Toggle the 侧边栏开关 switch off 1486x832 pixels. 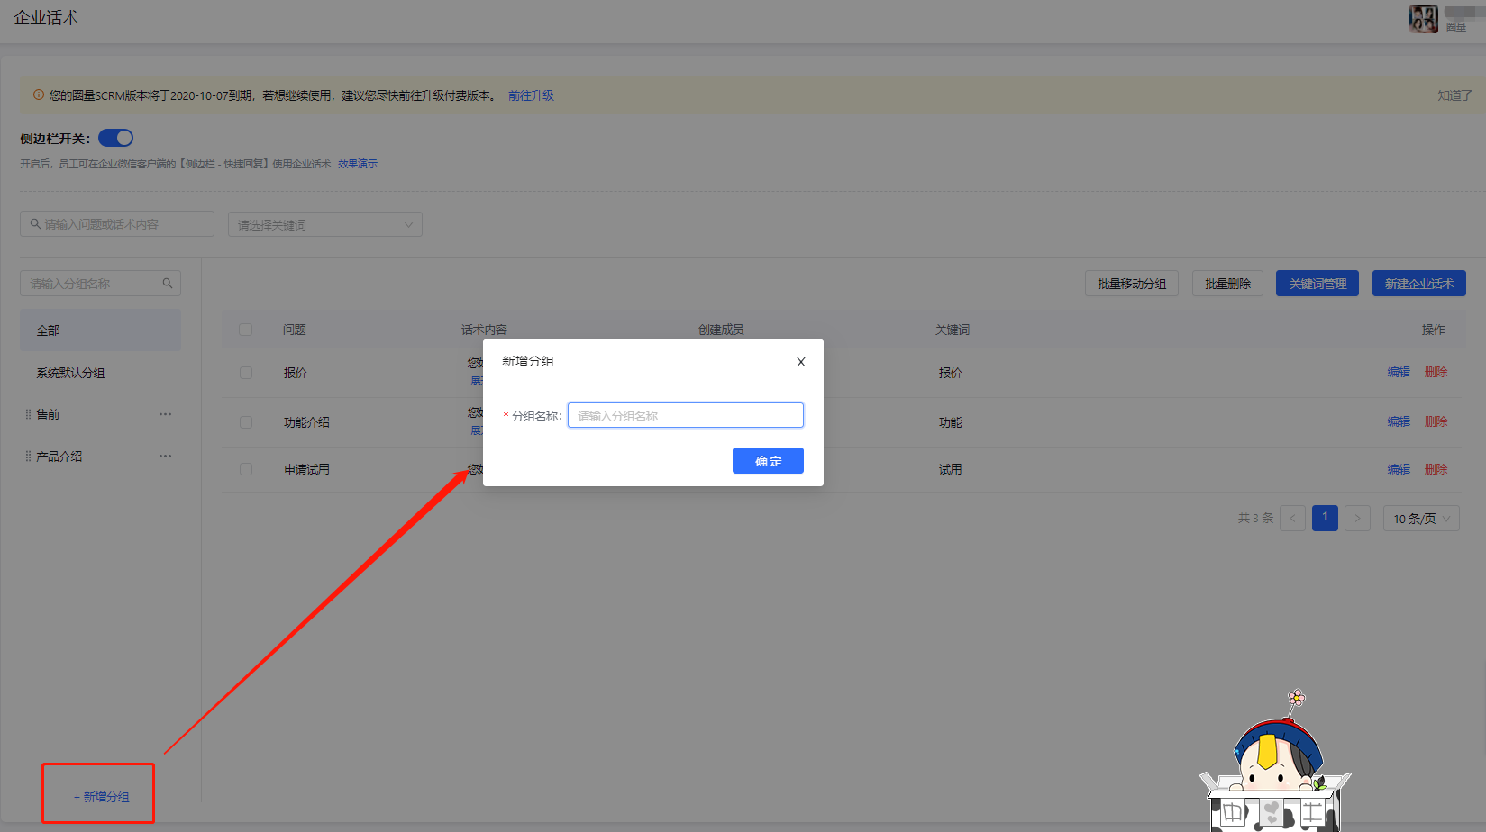115,138
